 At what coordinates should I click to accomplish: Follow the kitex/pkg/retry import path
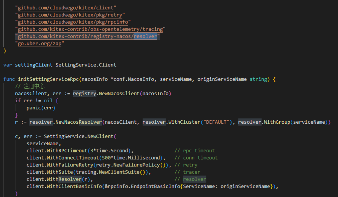[x=70, y=15]
